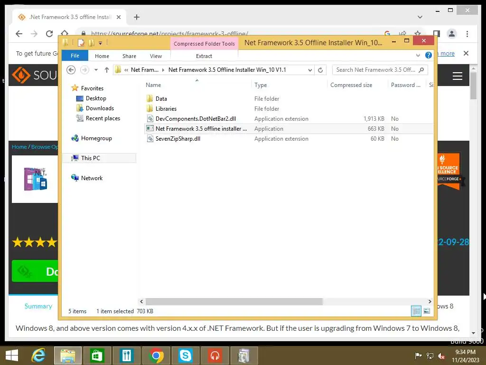Sort by Password column header
The height and width of the screenshot is (365, 486).
click(x=406, y=85)
